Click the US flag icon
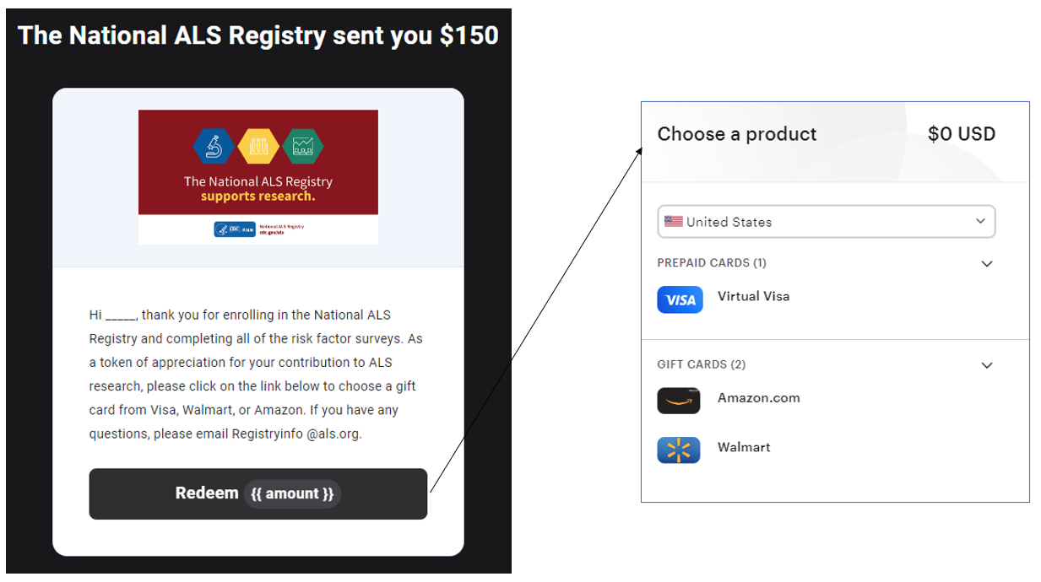 coord(673,222)
